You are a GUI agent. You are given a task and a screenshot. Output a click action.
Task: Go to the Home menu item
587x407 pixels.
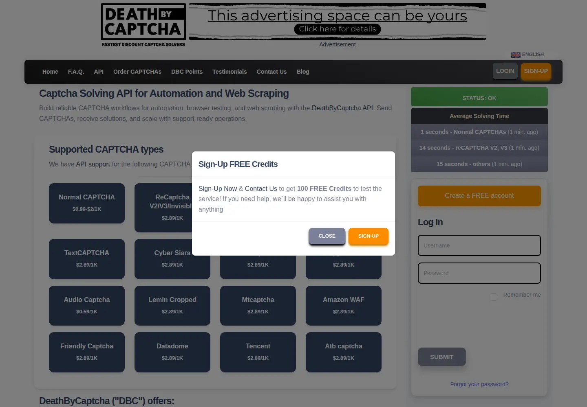50,72
